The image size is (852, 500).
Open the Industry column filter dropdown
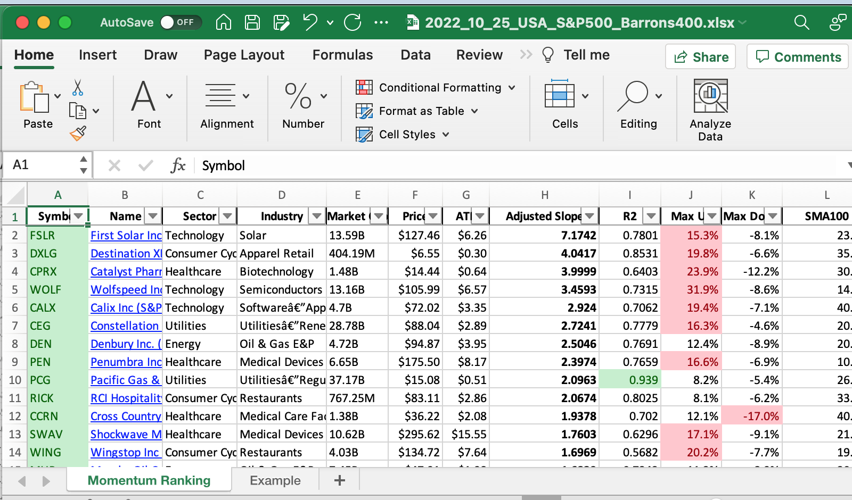[317, 216]
